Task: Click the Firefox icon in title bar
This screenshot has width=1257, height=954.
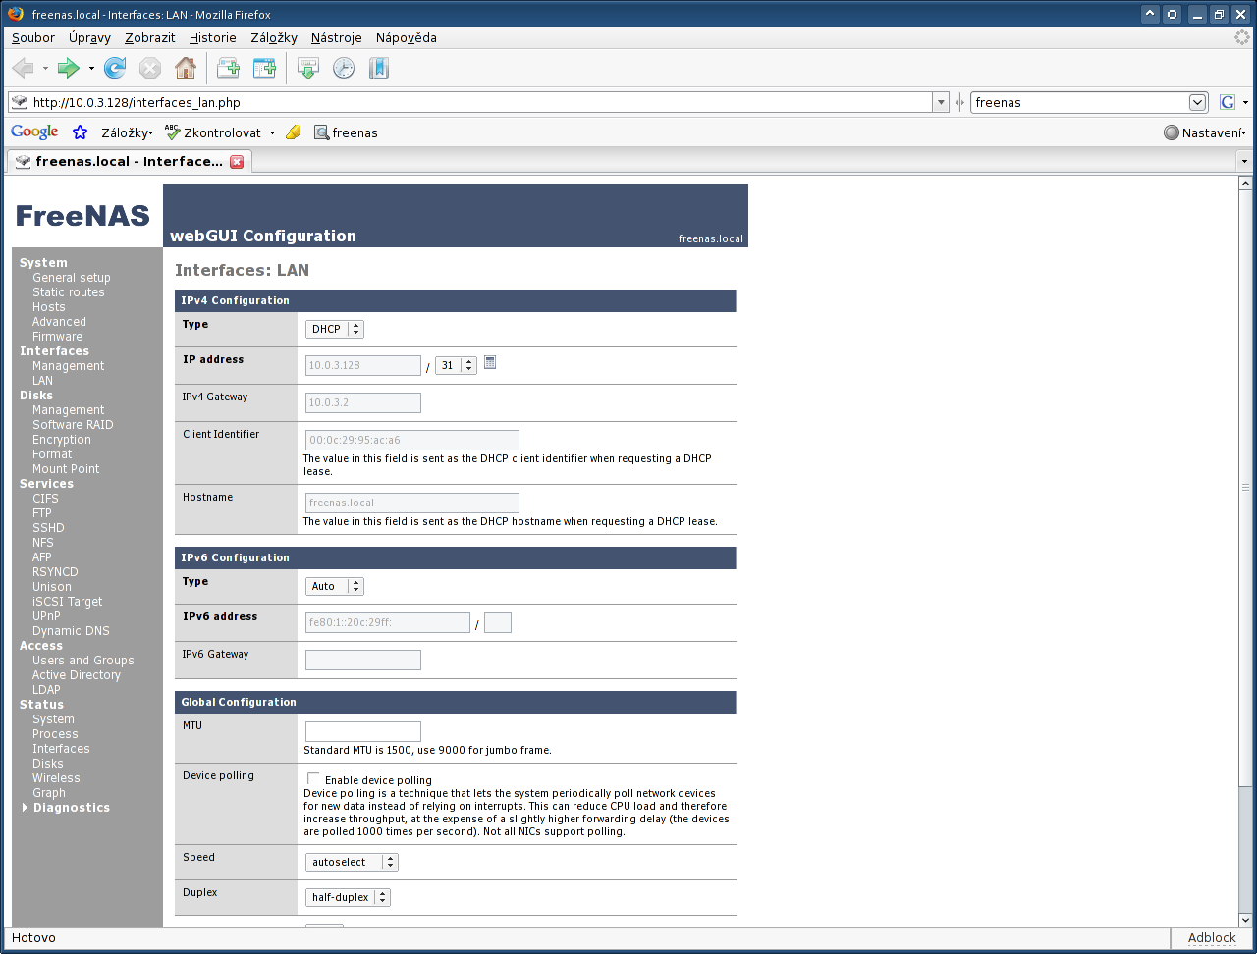Action: [x=16, y=15]
